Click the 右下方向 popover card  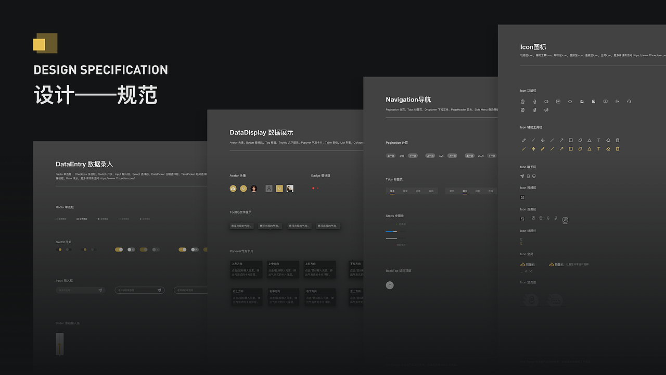[x=320, y=297]
